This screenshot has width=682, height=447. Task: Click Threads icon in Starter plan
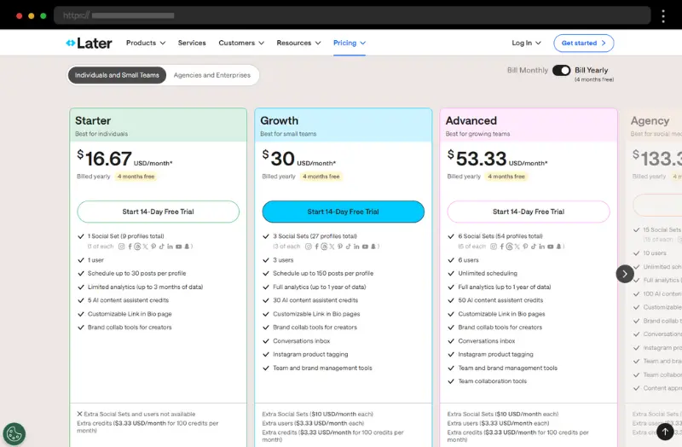[137, 247]
